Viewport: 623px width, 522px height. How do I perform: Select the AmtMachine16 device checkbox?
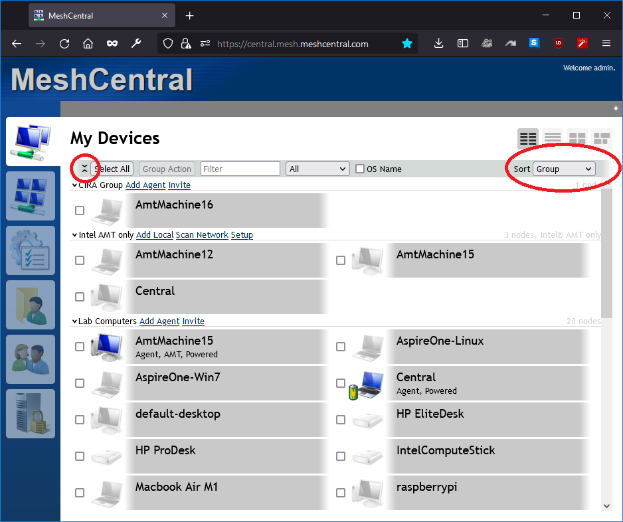(79, 211)
